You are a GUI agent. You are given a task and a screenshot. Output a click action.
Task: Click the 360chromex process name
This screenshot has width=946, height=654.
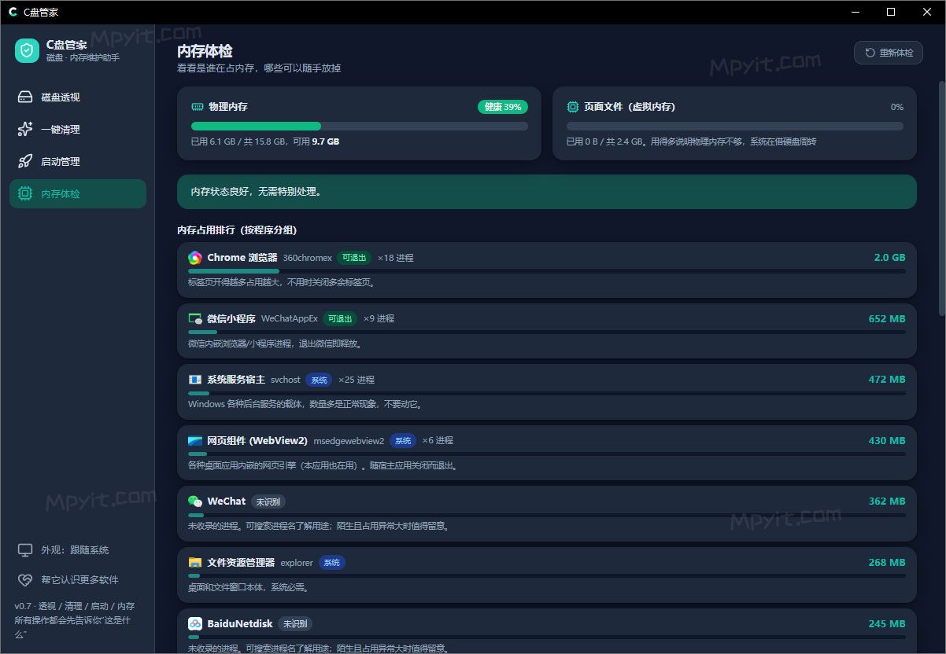pos(307,258)
